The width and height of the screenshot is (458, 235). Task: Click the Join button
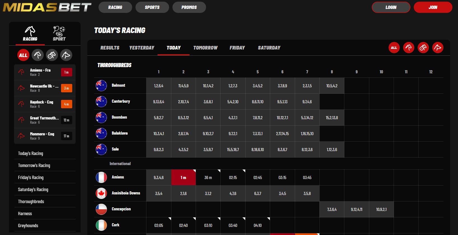click(x=433, y=7)
